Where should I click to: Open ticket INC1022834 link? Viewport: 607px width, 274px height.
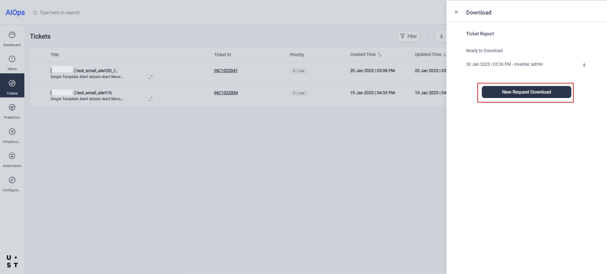(x=226, y=93)
